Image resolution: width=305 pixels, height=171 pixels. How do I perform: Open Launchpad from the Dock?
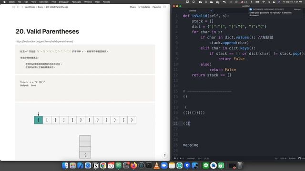click(x=73, y=166)
